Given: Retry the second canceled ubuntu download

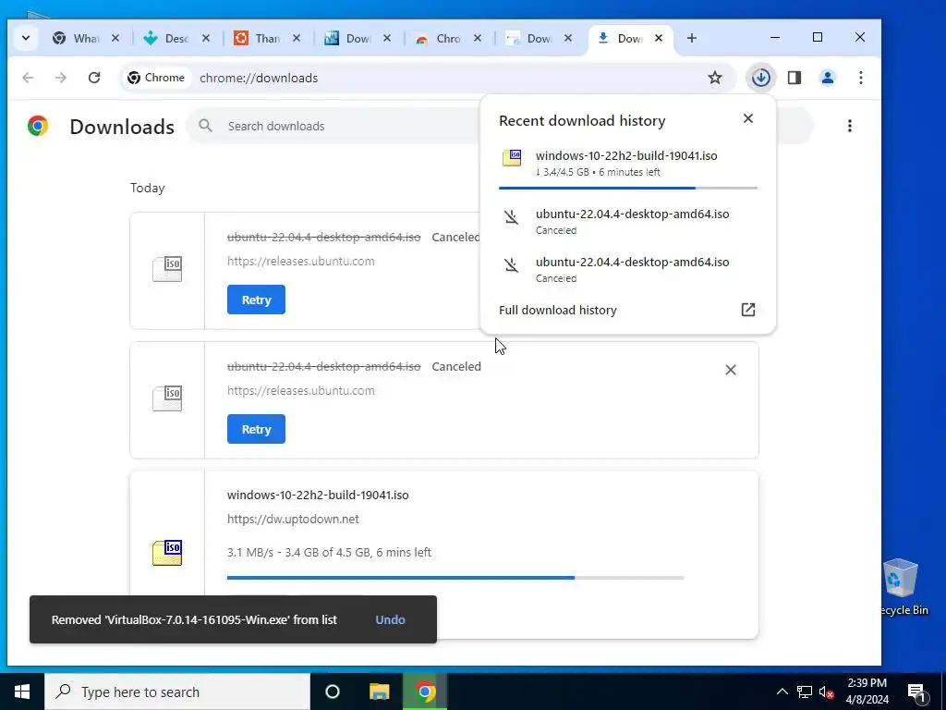Looking at the screenshot, I should 256,429.
